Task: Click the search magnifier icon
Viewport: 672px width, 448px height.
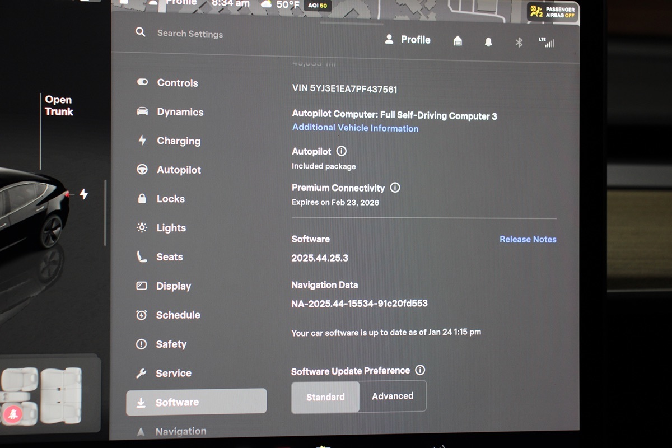Action: [x=141, y=32]
